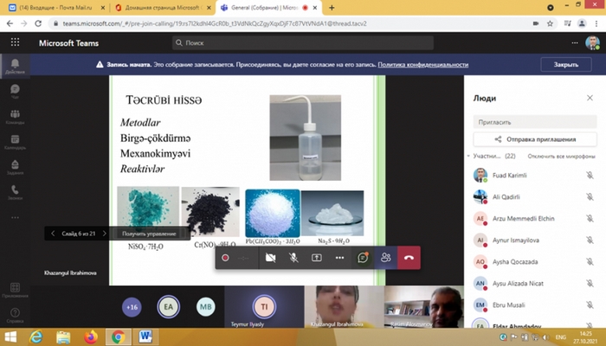Click the Отправка приглашения button
Screen dimensions: 606x346
(x=535, y=138)
